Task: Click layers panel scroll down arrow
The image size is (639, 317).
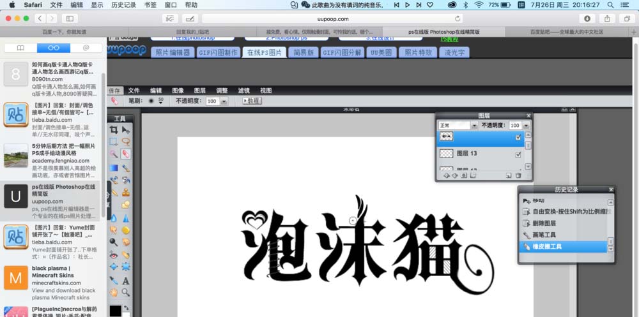Action: (528, 166)
